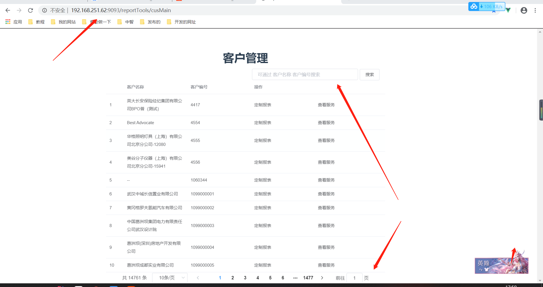The height and width of the screenshot is (287, 543).
Task: Go to previous page arrow in pagination
Action: click(198, 278)
